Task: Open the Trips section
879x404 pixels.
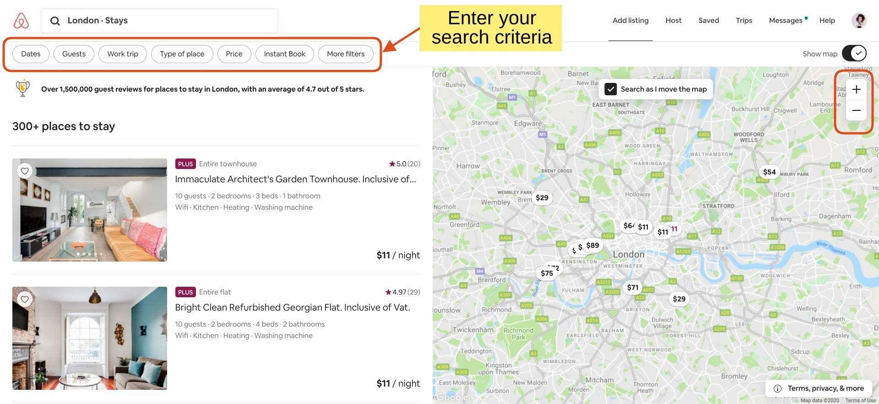Action: click(x=743, y=20)
